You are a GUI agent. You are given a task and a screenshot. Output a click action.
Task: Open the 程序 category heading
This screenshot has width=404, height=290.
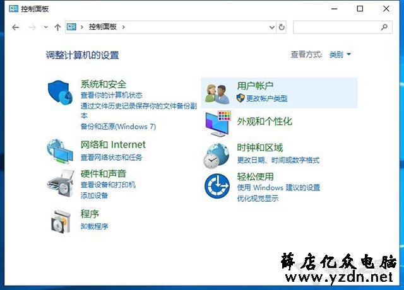90,214
